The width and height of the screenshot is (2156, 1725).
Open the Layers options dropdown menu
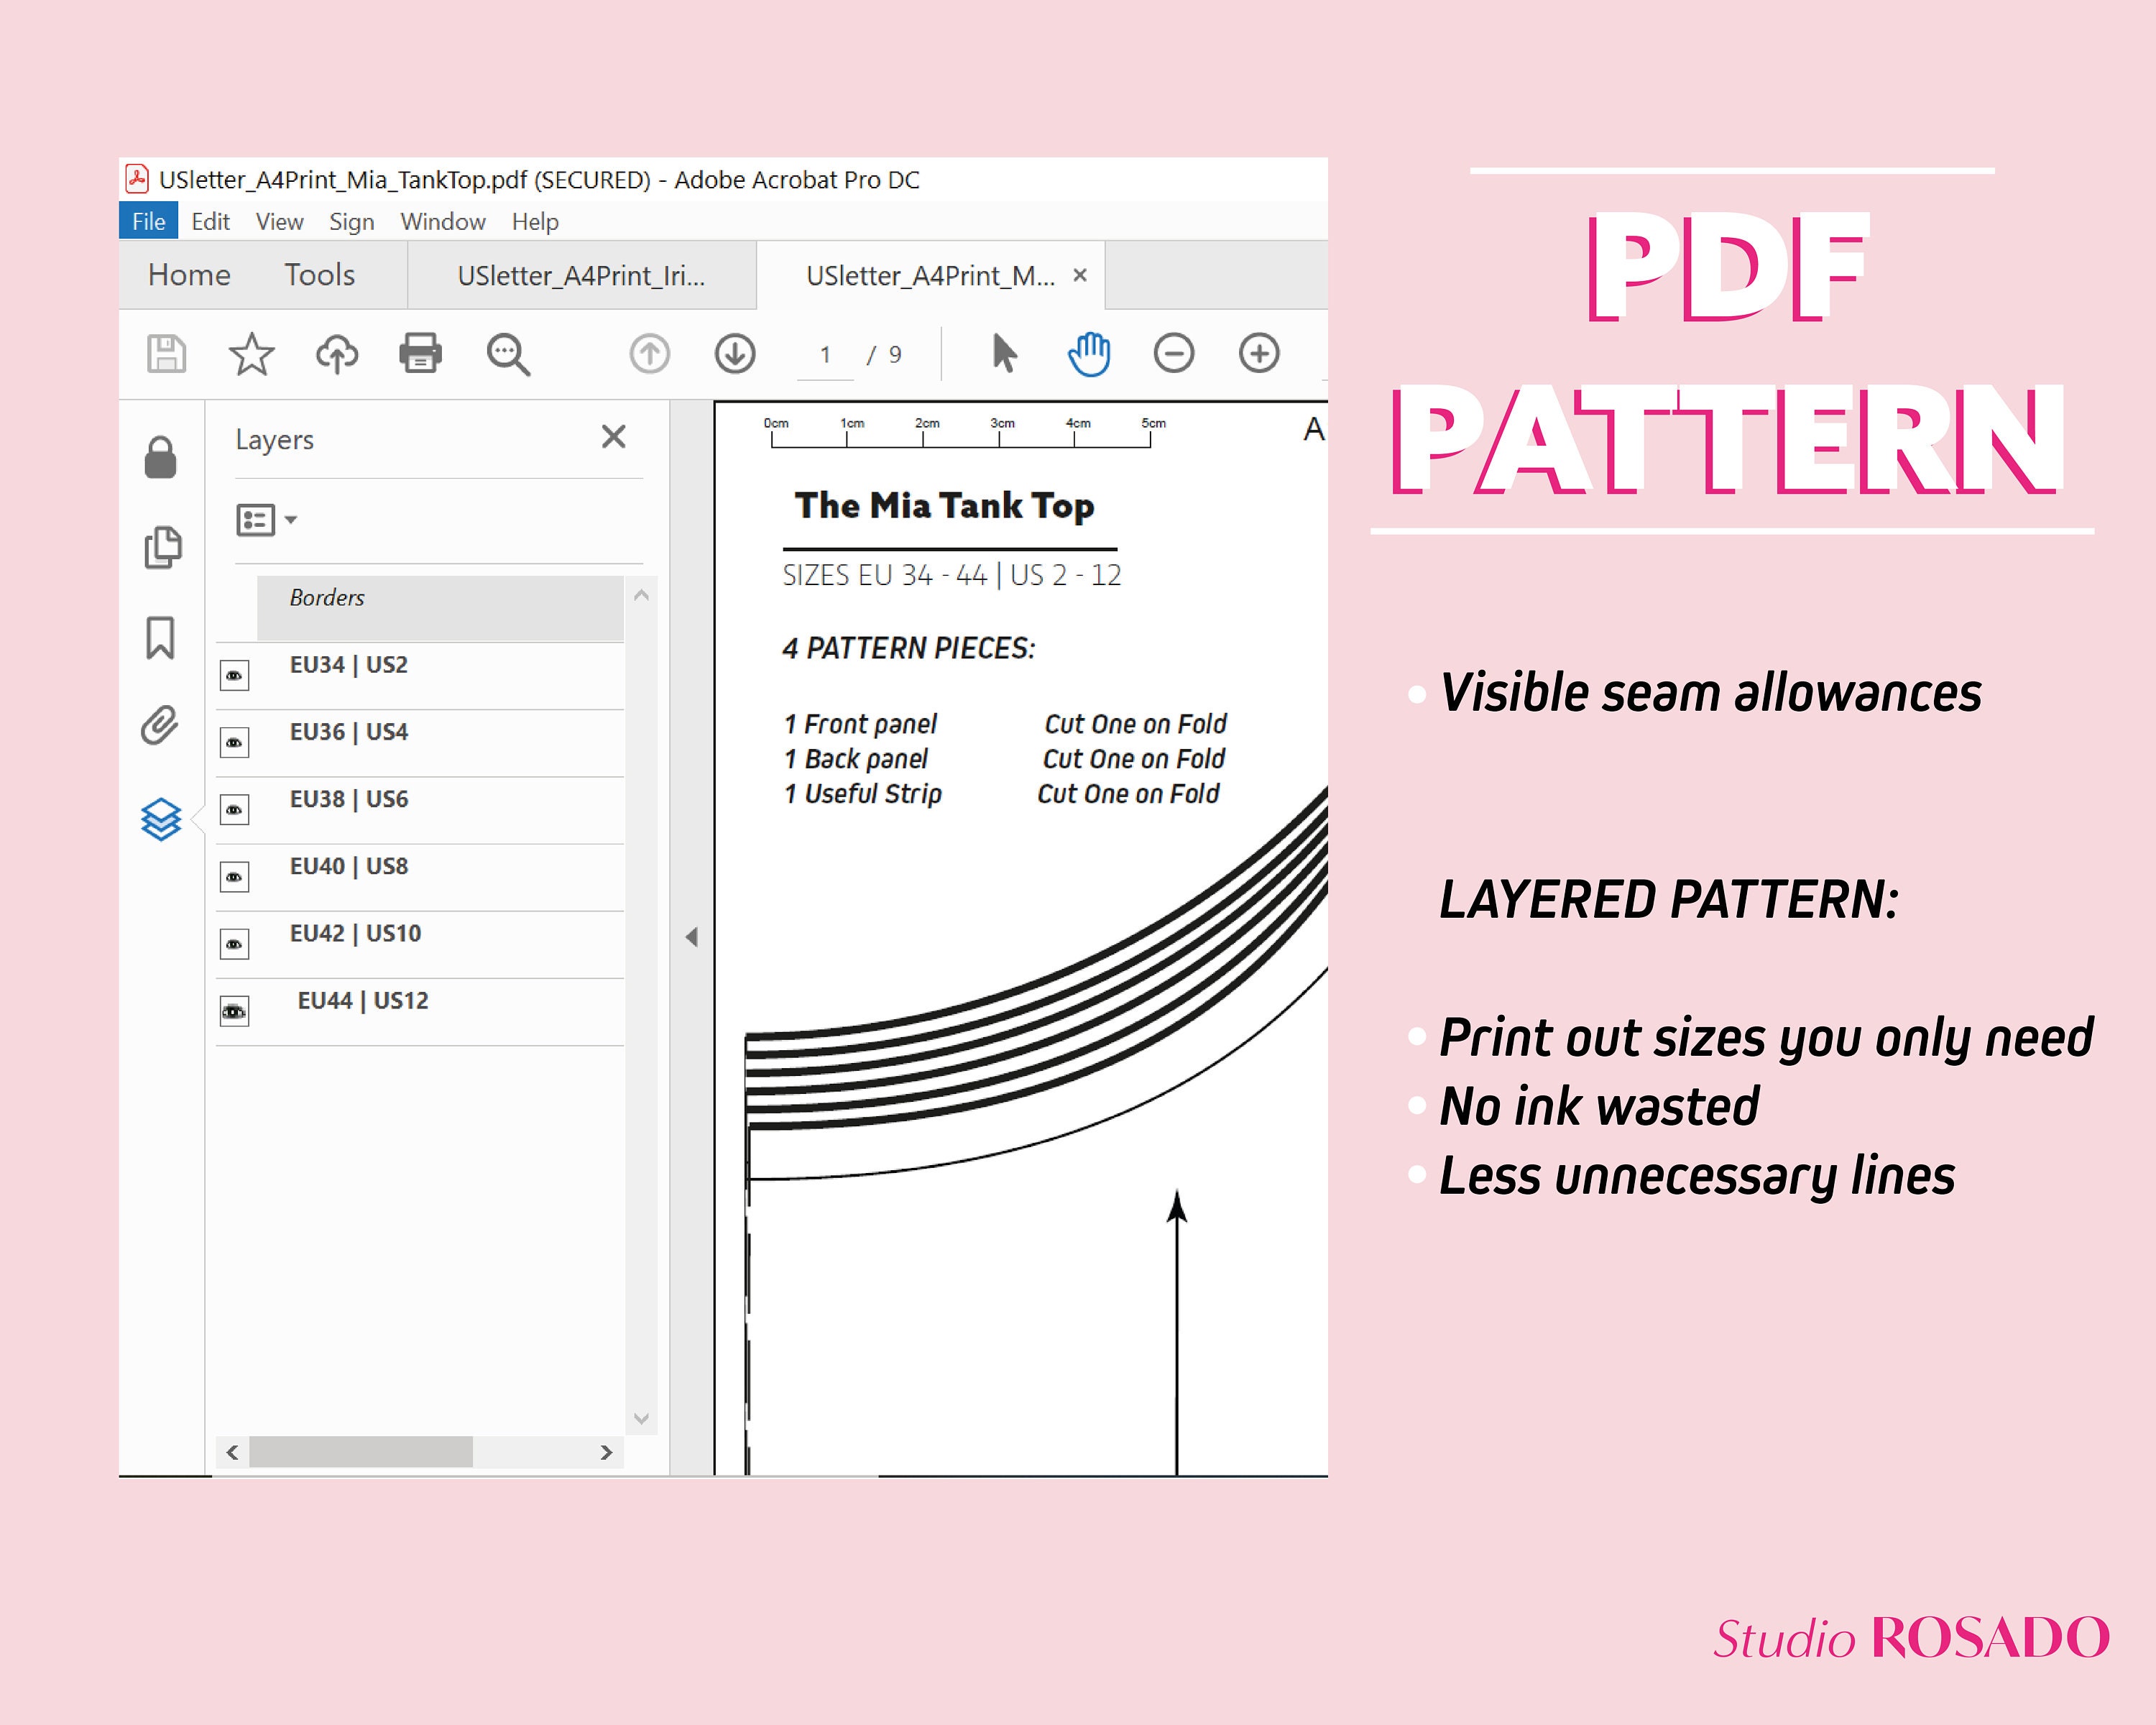[266, 520]
